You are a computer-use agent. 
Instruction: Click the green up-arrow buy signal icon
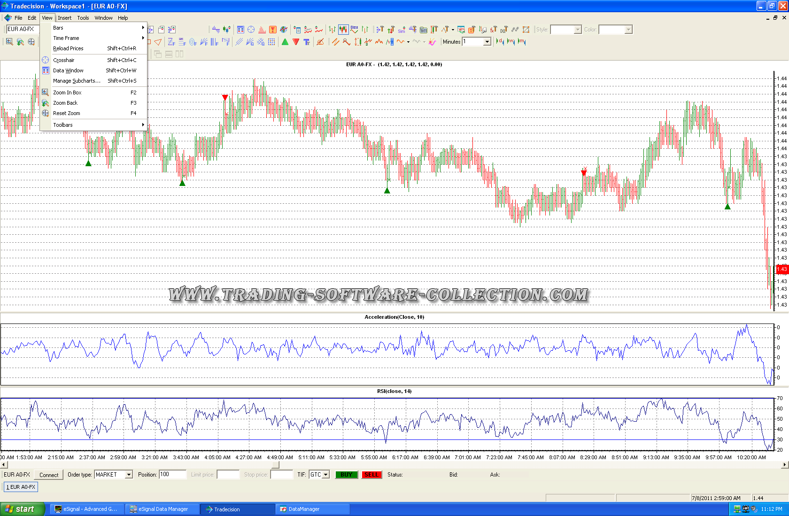[285, 42]
